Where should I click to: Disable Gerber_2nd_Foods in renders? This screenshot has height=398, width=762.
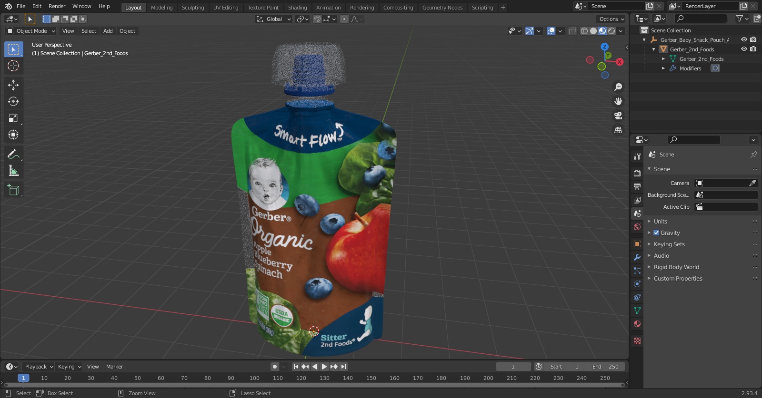click(753, 49)
